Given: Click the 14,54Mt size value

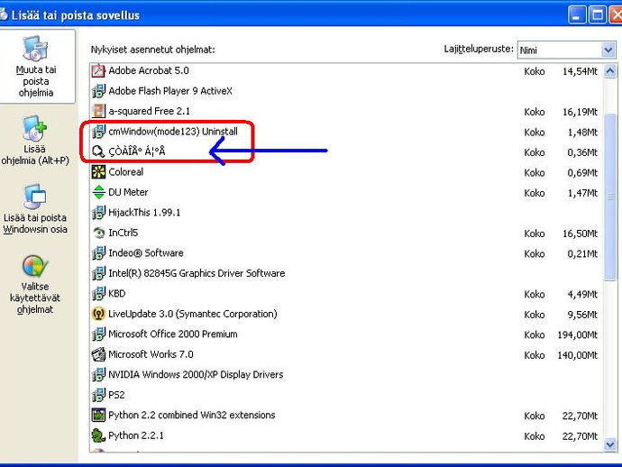Looking at the screenshot, I should click(x=580, y=71).
